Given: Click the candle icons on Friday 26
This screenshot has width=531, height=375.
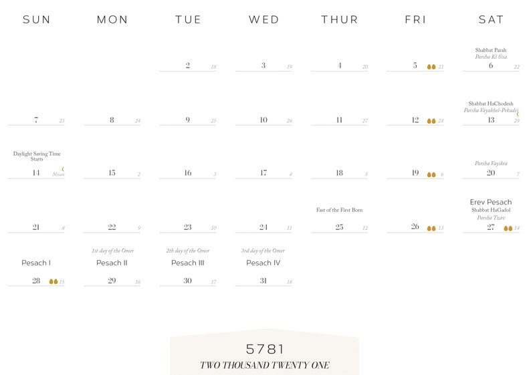Looking at the screenshot, I should [x=431, y=229].
